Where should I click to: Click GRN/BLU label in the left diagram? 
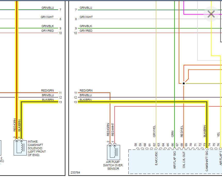(x=48, y=8)
